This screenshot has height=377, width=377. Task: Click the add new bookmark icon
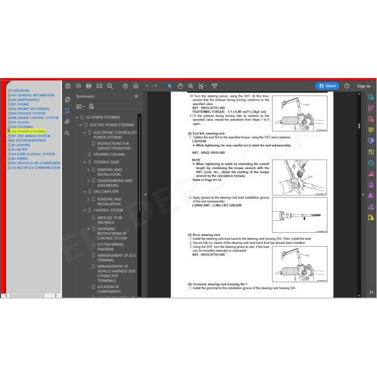click(x=92, y=107)
